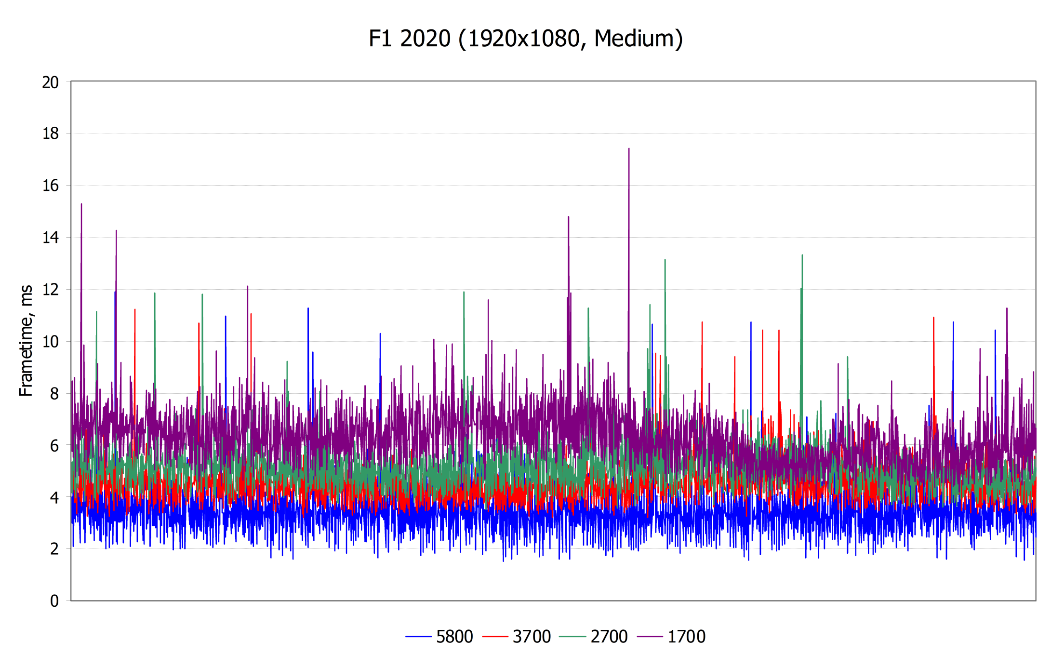
Task: Click the y-axis label 8
Action: pyautogui.click(x=54, y=394)
